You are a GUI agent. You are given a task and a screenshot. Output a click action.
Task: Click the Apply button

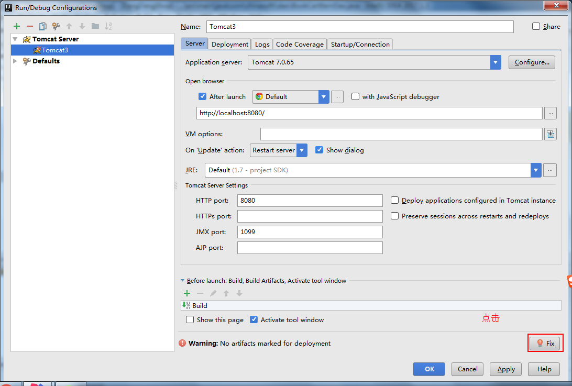506,369
